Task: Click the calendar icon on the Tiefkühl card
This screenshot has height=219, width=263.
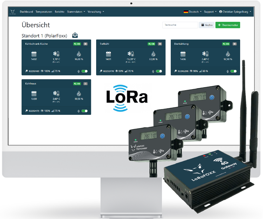Action: click(x=108, y=54)
